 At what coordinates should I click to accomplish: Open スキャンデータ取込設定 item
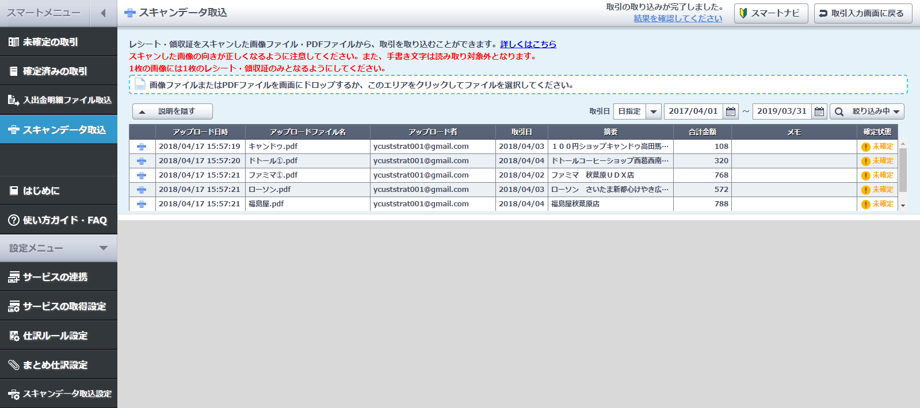click(x=59, y=394)
